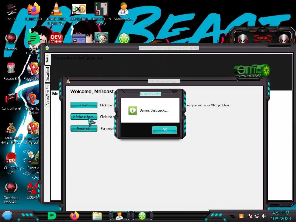Viewport: 296px width, 222px height.
Task: Open the Dev-C++ desktop shortcut
Action: pos(56,38)
